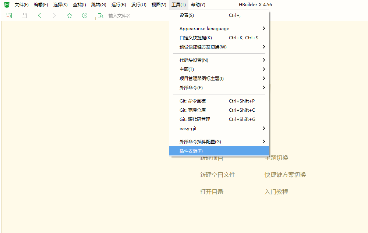Click the file search icon

[100, 16]
